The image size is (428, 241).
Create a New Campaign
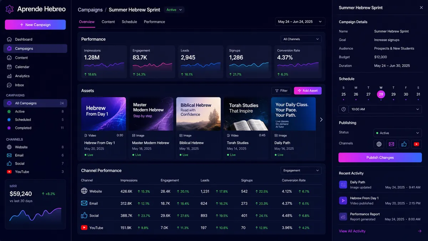tap(35, 25)
